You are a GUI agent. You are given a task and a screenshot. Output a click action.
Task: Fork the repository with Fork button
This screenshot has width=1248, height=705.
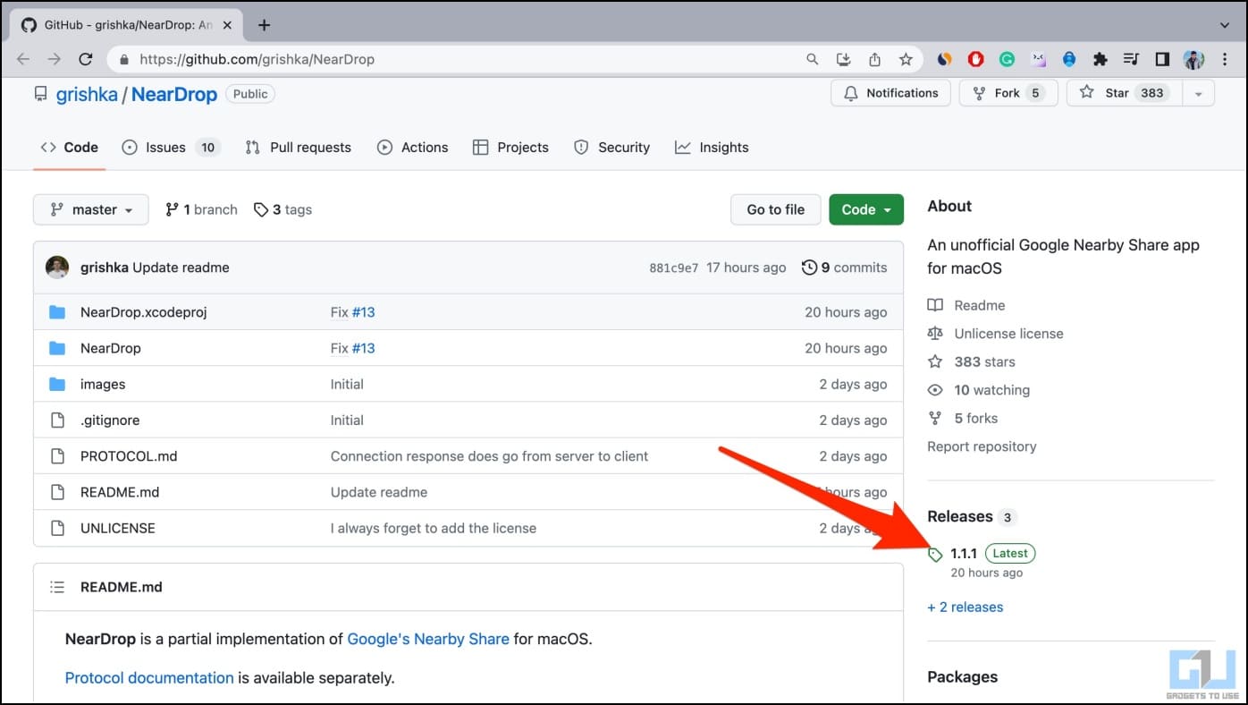tap(1008, 93)
